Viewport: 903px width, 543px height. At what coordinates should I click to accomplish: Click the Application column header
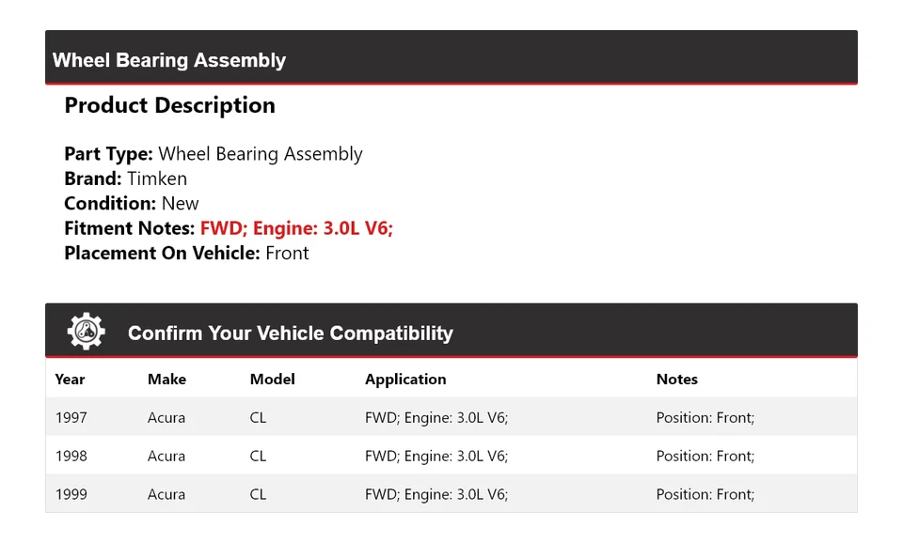[x=405, y=380]
